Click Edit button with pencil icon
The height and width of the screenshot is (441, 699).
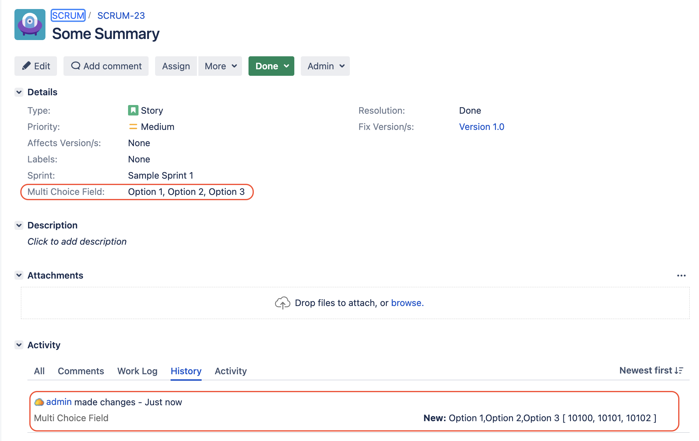tap(36, 66)
